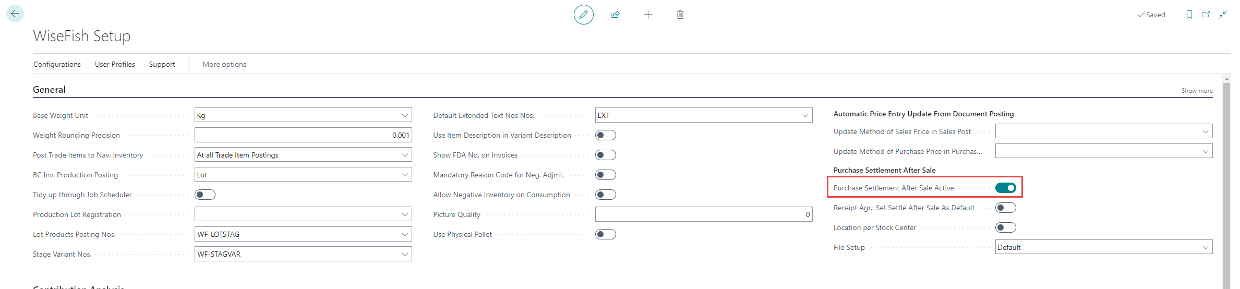
Task: Open the Configurations menu
Action: pos(57,64)
